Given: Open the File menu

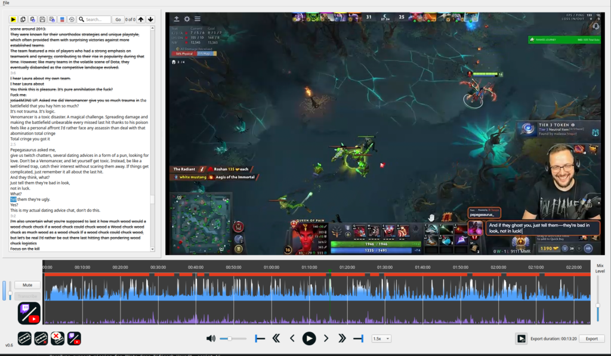Looking at the screenshot, I should click(x=6, y=3).
